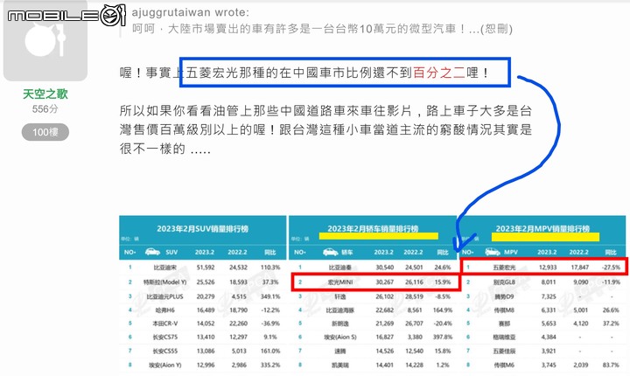Click the NO. column header in SUV table
The height and width of the screenshot is (376, 630).
129,253
